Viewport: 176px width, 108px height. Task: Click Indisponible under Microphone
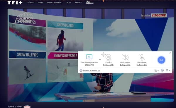point(142,65)
